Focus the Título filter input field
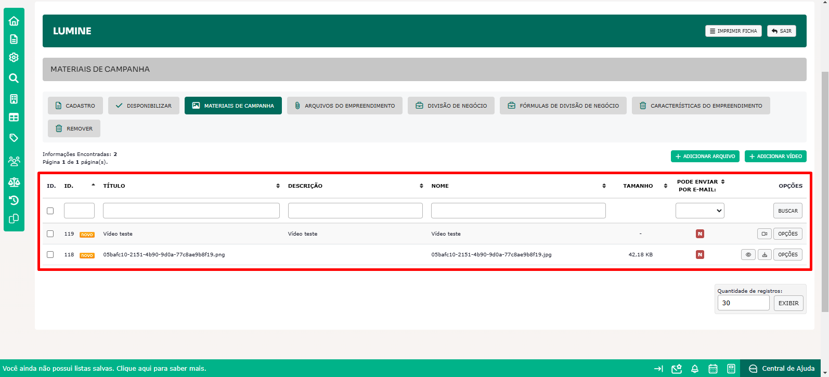Image resolution: width=829 pixels, height=377 pixels. tap(191, 211)
